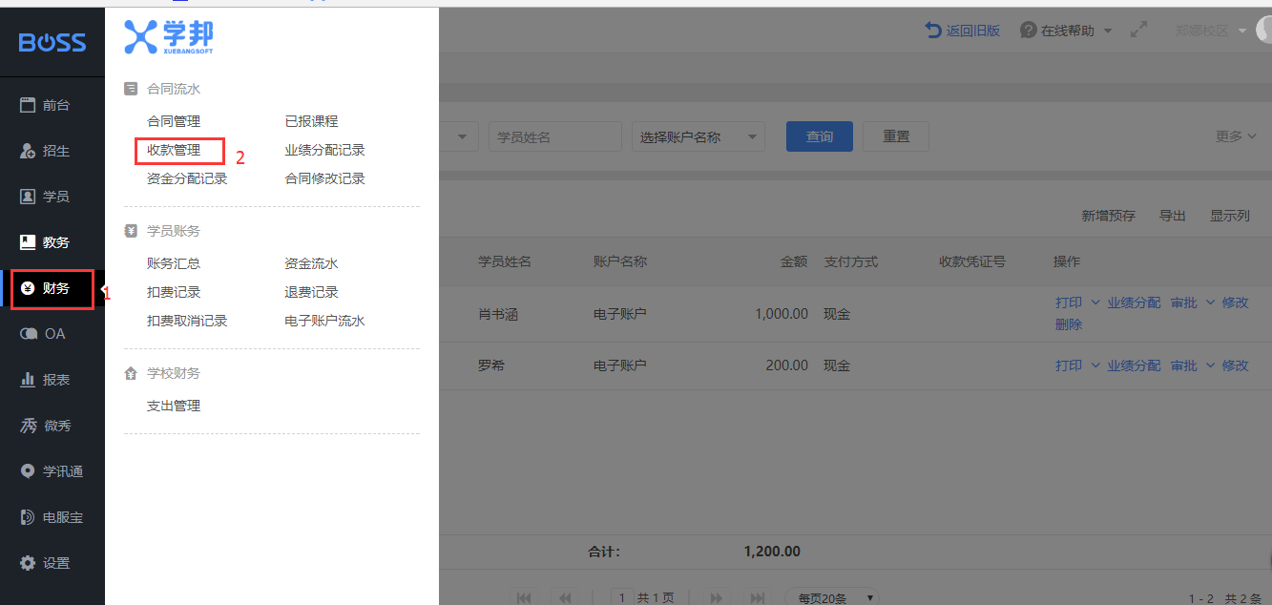Open 业绩分配记录 menu item
1272x605 pixels.
tap(324, 150)
